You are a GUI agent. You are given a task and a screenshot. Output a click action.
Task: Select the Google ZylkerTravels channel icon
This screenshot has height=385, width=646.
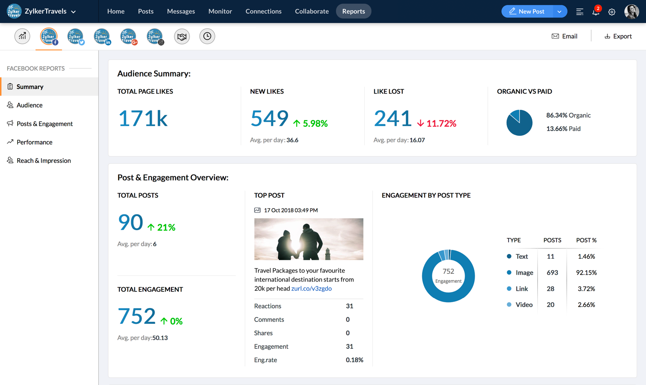pyautogui.click(x=128, y=37)
